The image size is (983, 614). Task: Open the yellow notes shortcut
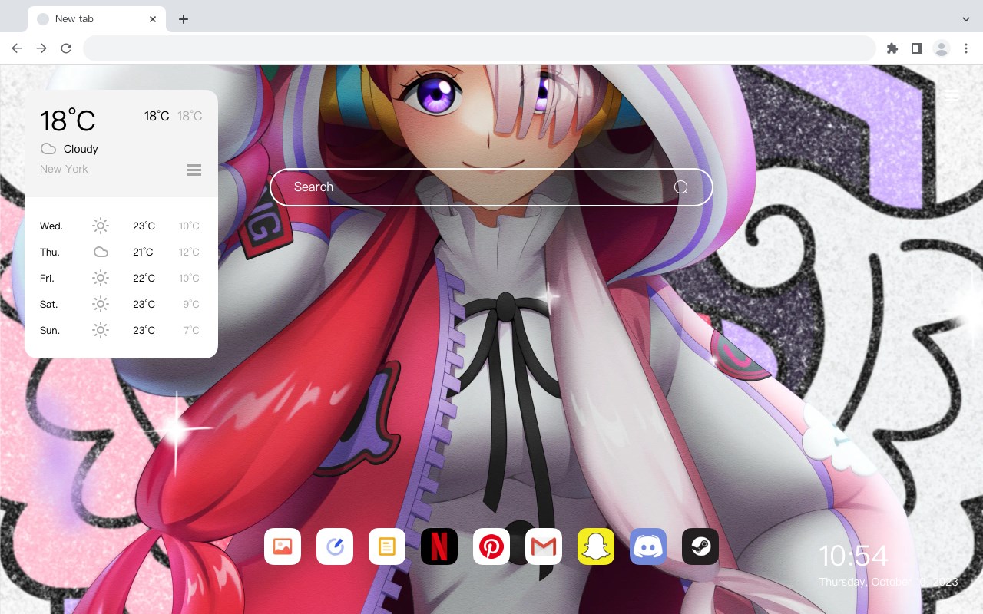pyautogui.click(x=387, y=546)
